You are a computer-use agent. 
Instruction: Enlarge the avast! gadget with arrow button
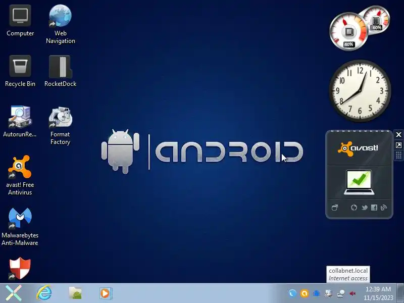click(398, 145)
